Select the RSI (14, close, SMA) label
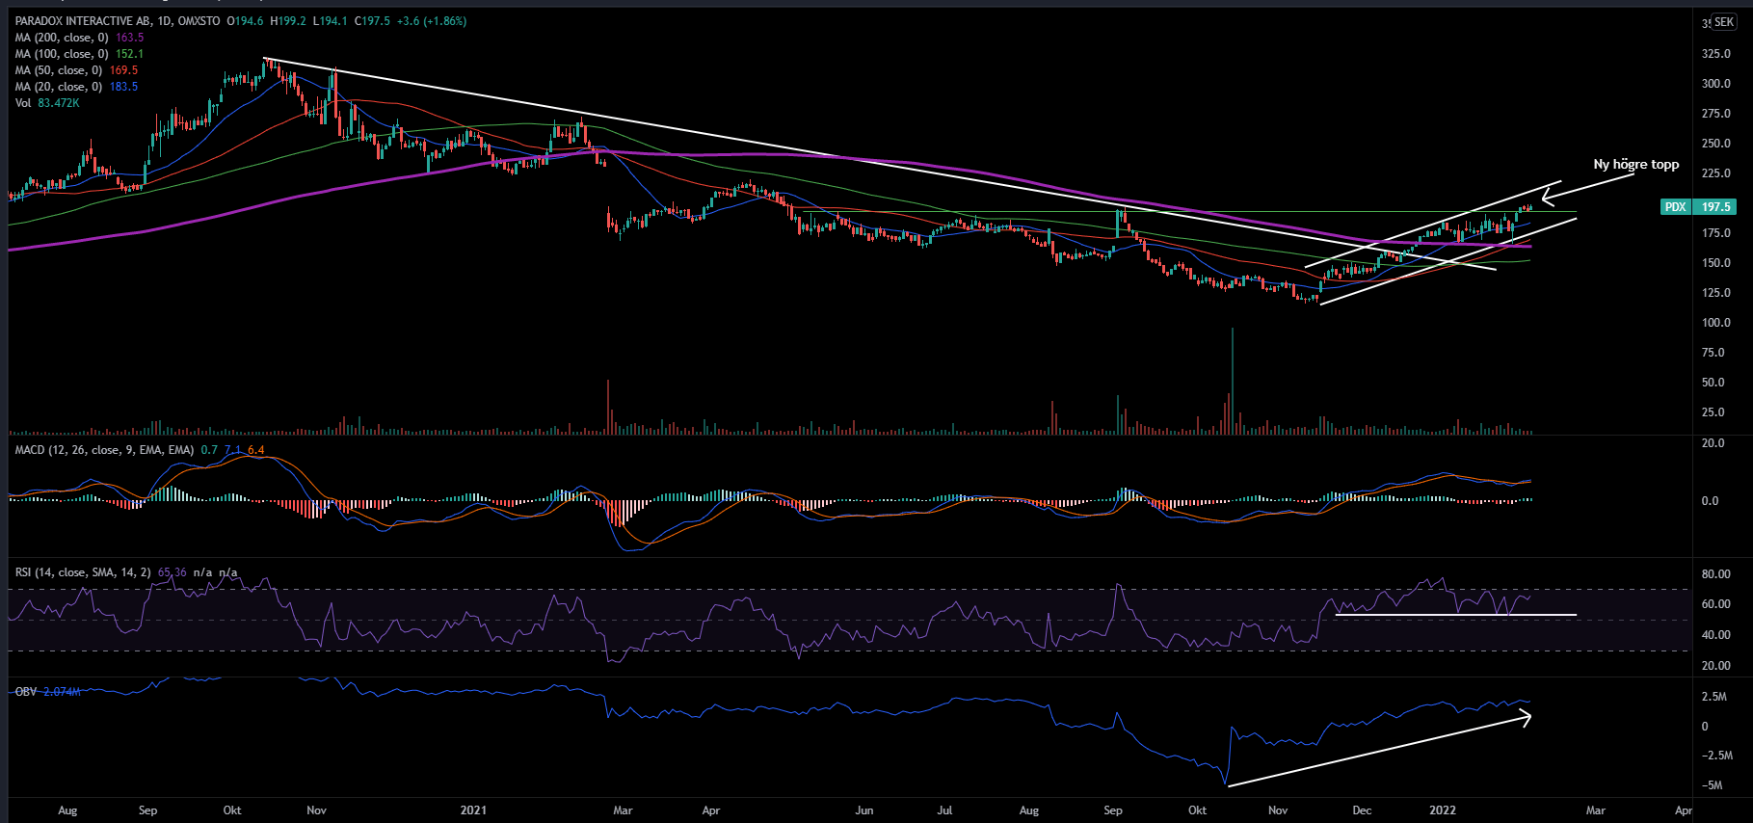This screenshot has width=1753, height=823. tap(83, 572)
